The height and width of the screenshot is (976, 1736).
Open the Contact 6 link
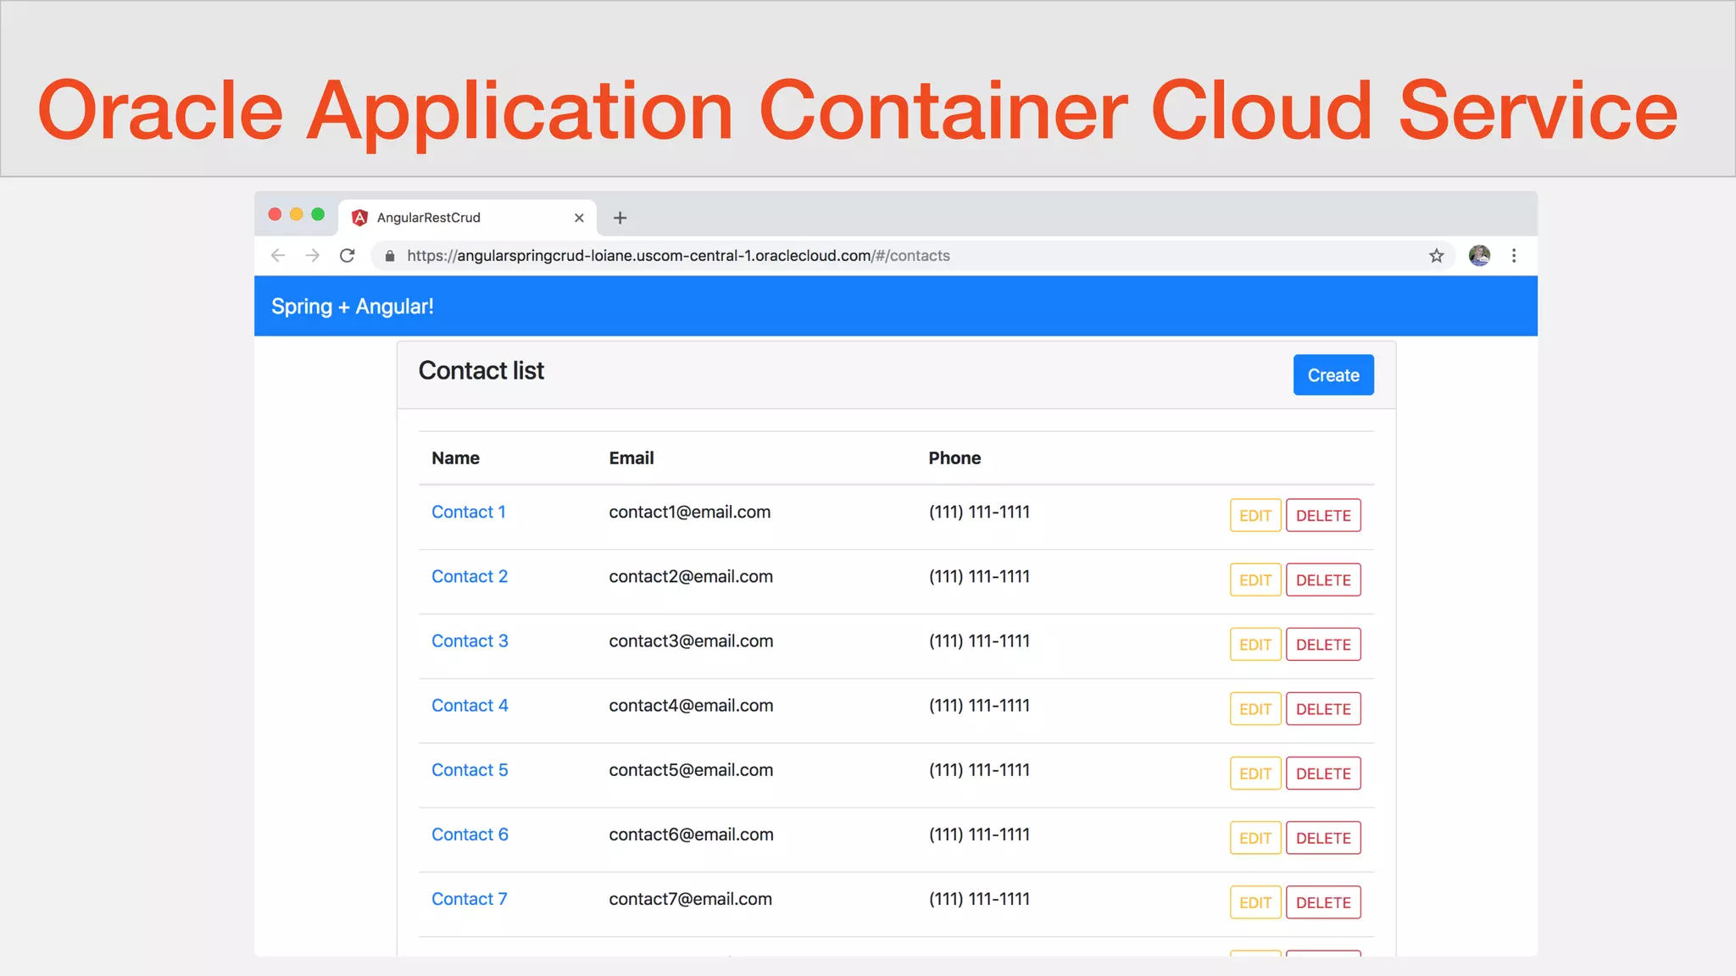[470, 834]
